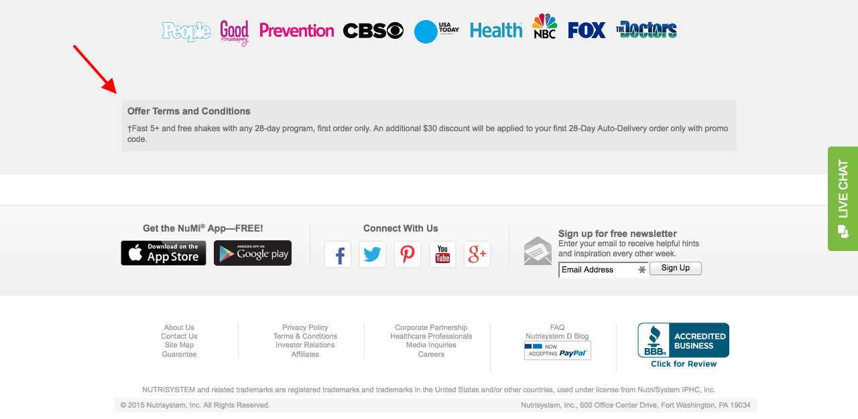Open the Facebook social icon
This screenshot has height=419, width=858.
pyautogui.click(x=338, y=254)
